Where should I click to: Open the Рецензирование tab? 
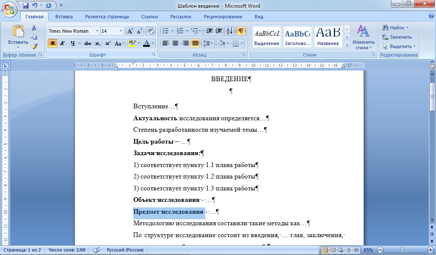(x=223, y=17)
